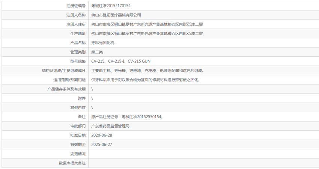The image size is (319, 169).
Task: Click the product name 牙科光固化机
Action: point(103,43)
